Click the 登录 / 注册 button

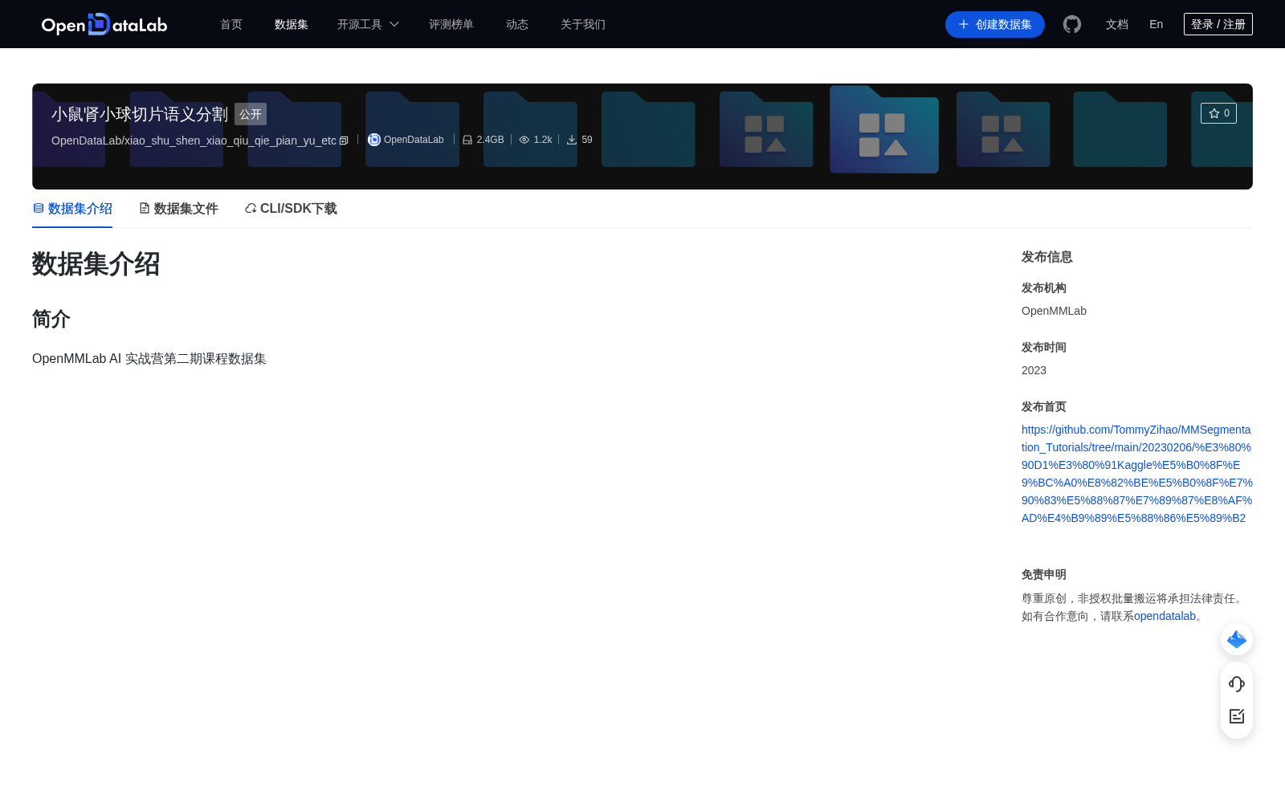1218,24
